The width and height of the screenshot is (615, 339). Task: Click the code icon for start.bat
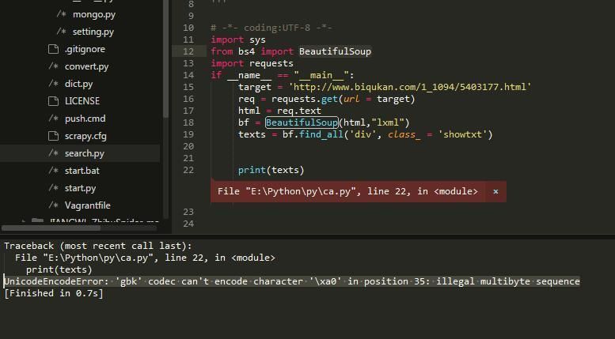pyautogui.click(x=53, y=171)
